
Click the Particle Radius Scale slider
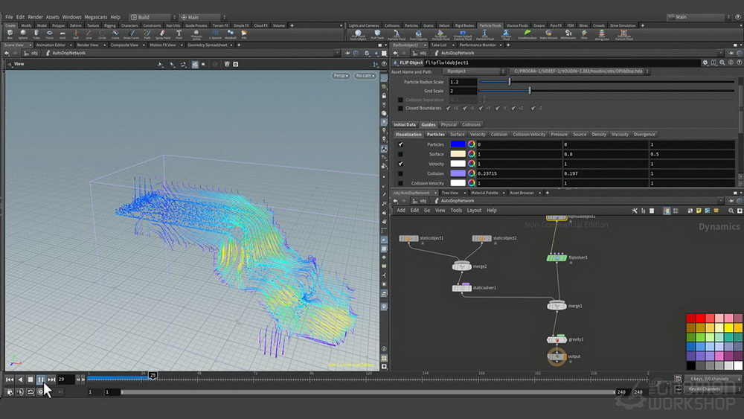tap(607, 82)
